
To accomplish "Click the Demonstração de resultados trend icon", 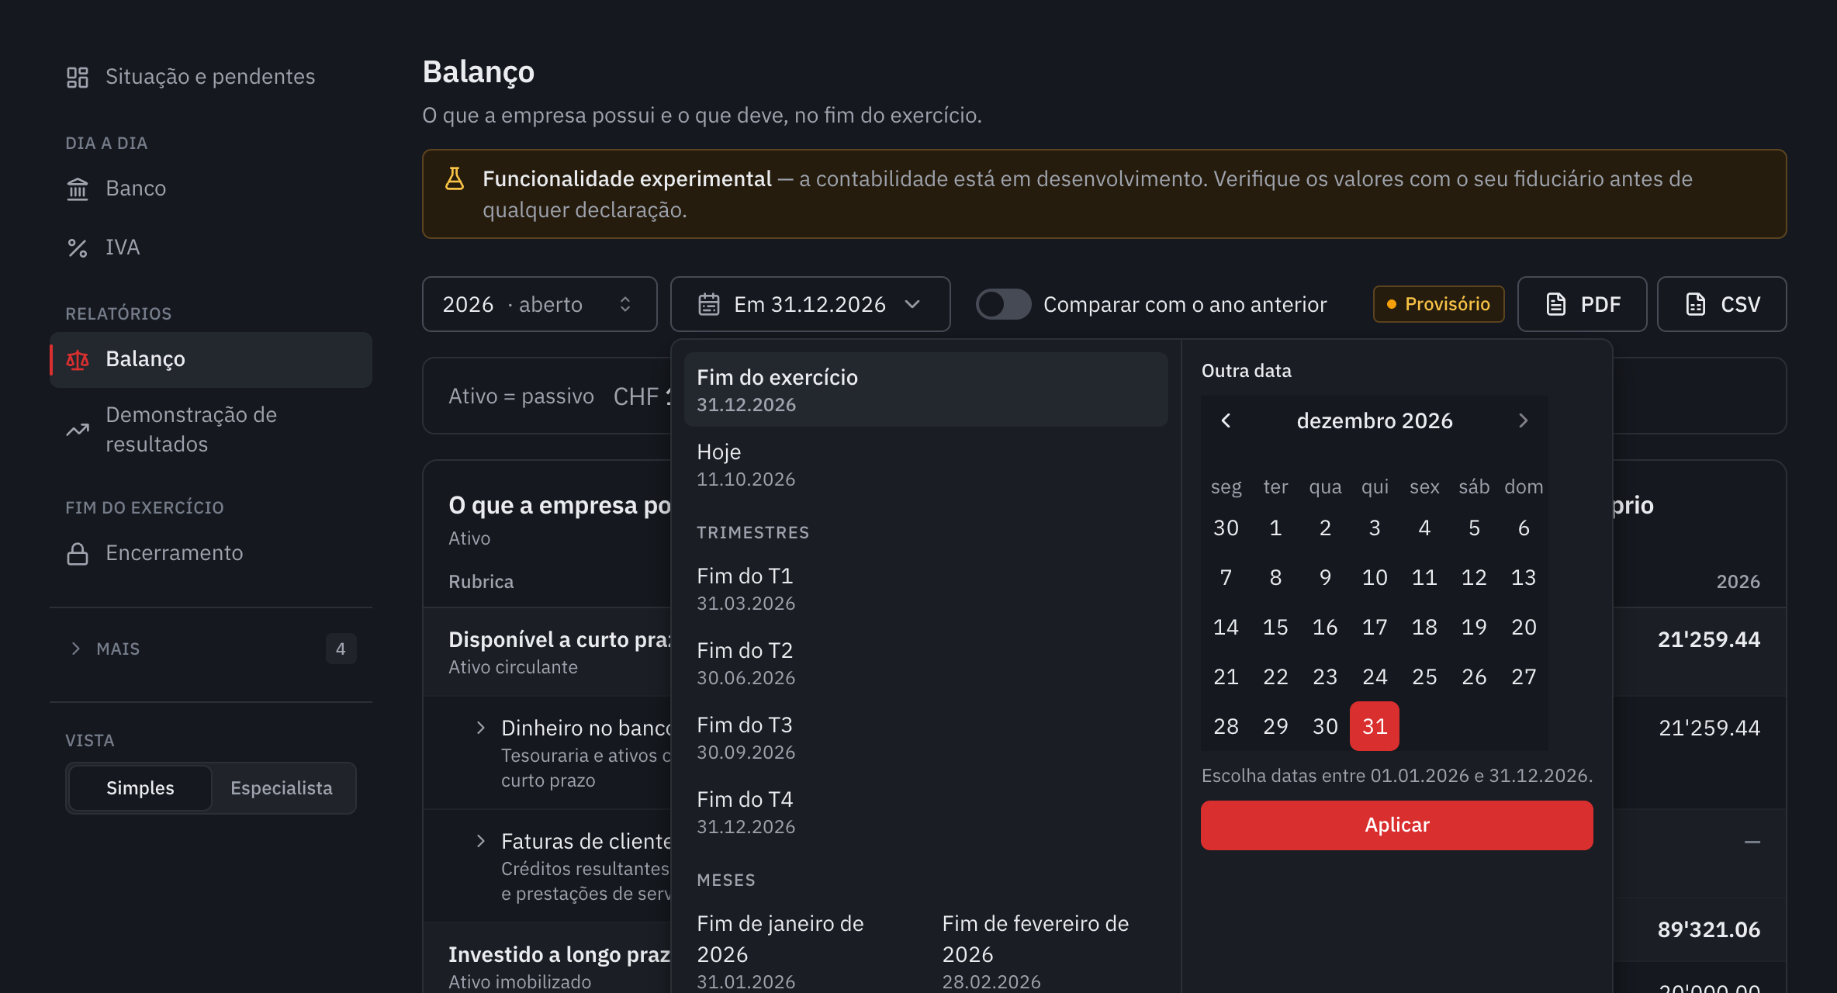I will pos(78,429).
